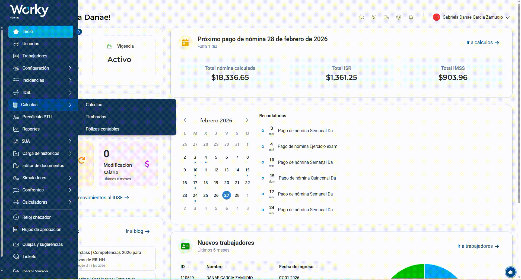Open the notifications bell icon

pos(411,17)
